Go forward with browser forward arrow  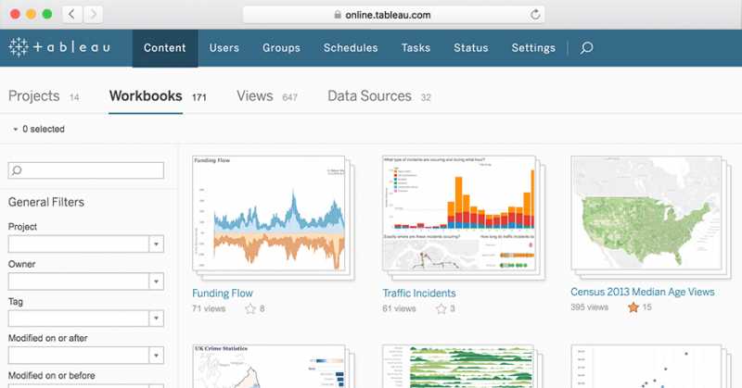94,14
